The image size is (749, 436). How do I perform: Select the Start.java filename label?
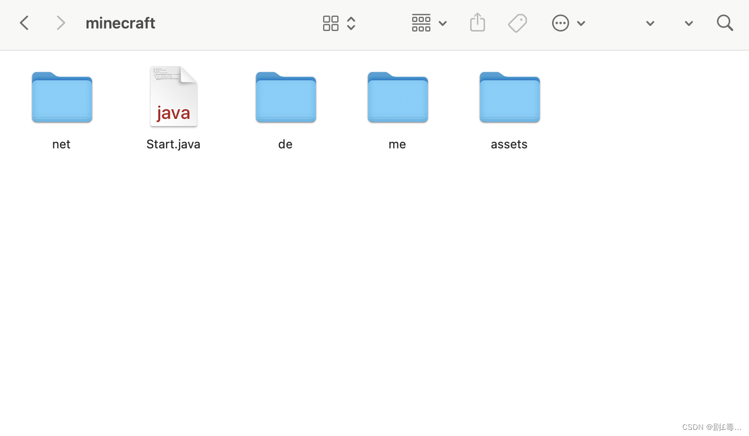click(x=173, y=144)
